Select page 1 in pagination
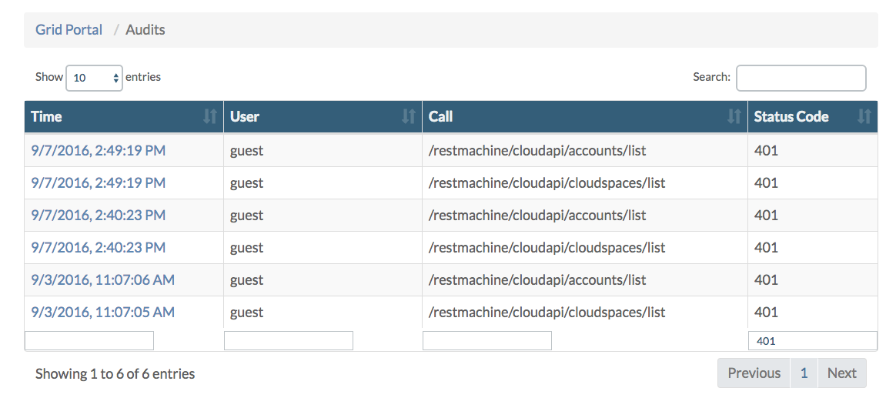Image resolution: width=896 pixels, height=408 pixels. pyautogui.click(x=804, y=373)
